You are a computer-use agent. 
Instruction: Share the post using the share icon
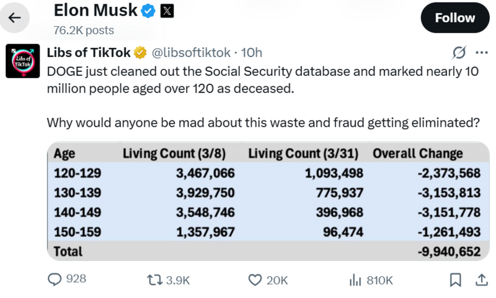pos(480,280)
